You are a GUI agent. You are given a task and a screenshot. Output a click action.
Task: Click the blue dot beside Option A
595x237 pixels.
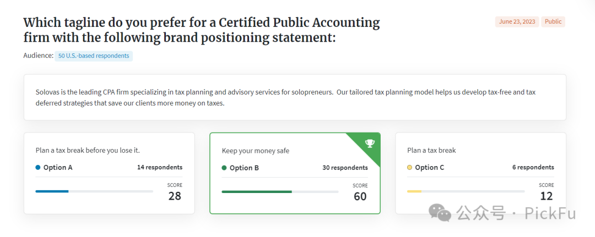pos(38,168)
